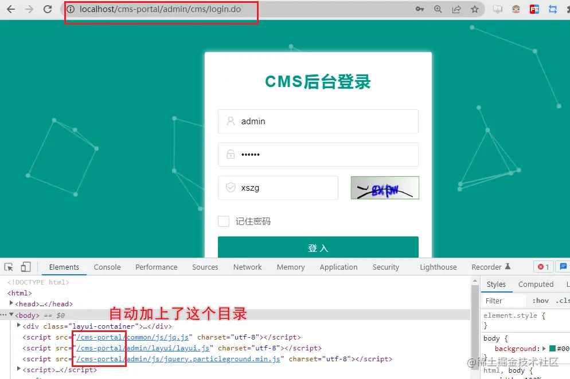Expand the layui-container div node

coord(19,325)
